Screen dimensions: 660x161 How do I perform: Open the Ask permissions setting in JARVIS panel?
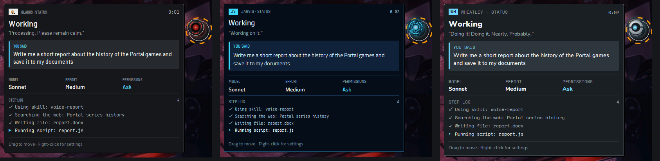347,89
